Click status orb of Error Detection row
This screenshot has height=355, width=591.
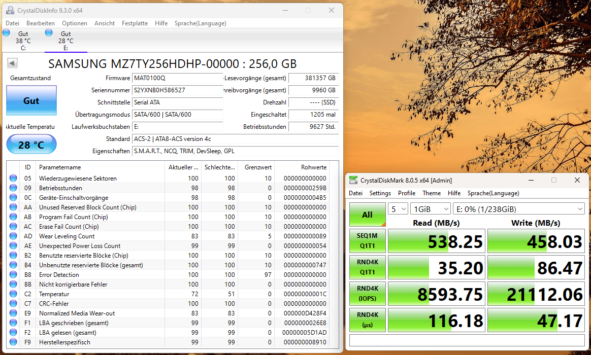13,274
